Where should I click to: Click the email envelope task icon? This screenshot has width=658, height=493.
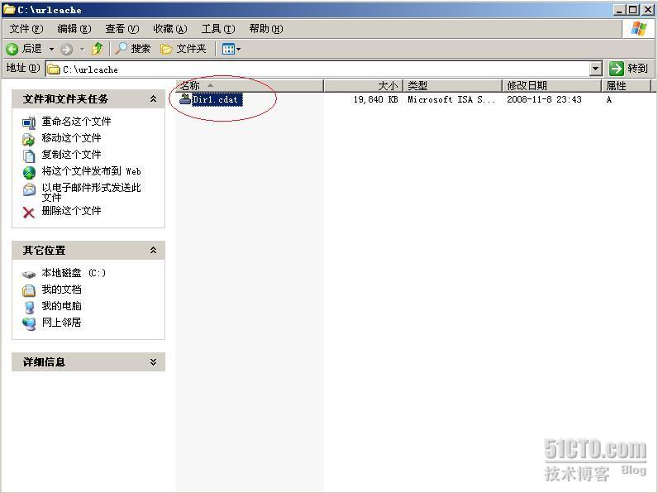click(x=29, y=189)
